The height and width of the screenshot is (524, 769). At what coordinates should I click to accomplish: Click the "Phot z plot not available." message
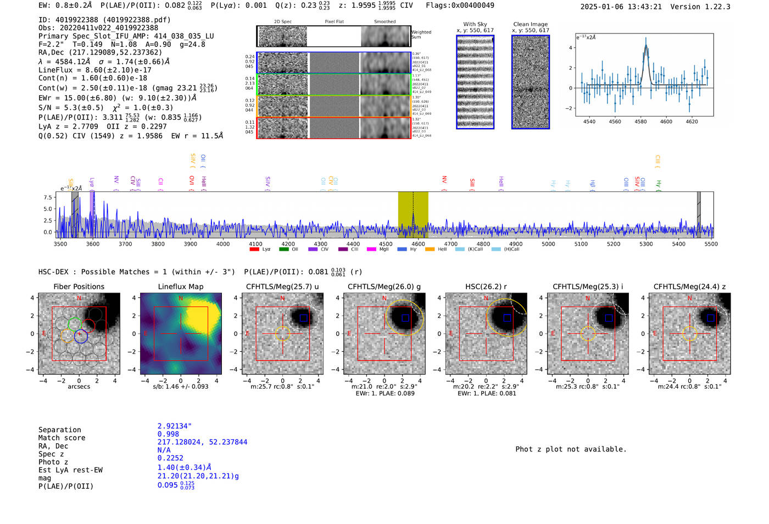(x=571, y=449)
